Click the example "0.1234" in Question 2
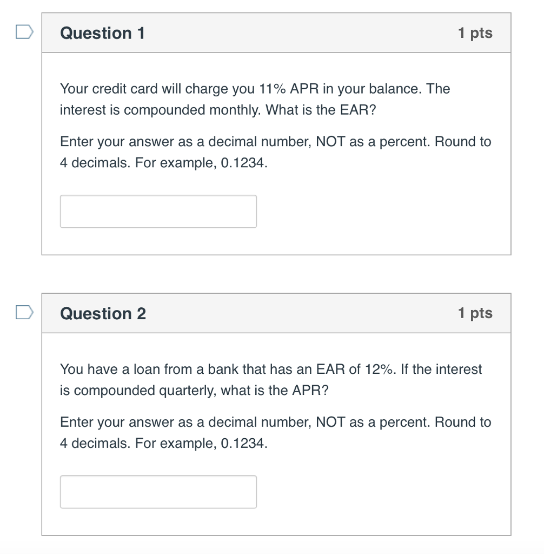The image size is (544, 554). [x=244, y=444]
